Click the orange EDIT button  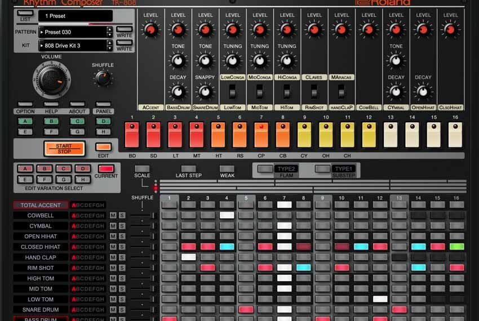103,147
